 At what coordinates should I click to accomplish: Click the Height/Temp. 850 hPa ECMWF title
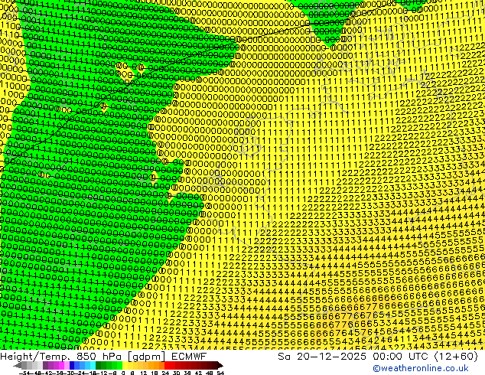(103, 356)
